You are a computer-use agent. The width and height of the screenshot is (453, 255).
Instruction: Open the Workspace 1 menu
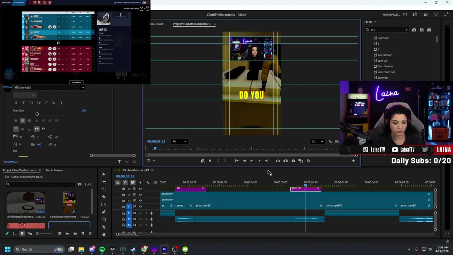click(x=391, y=15)
